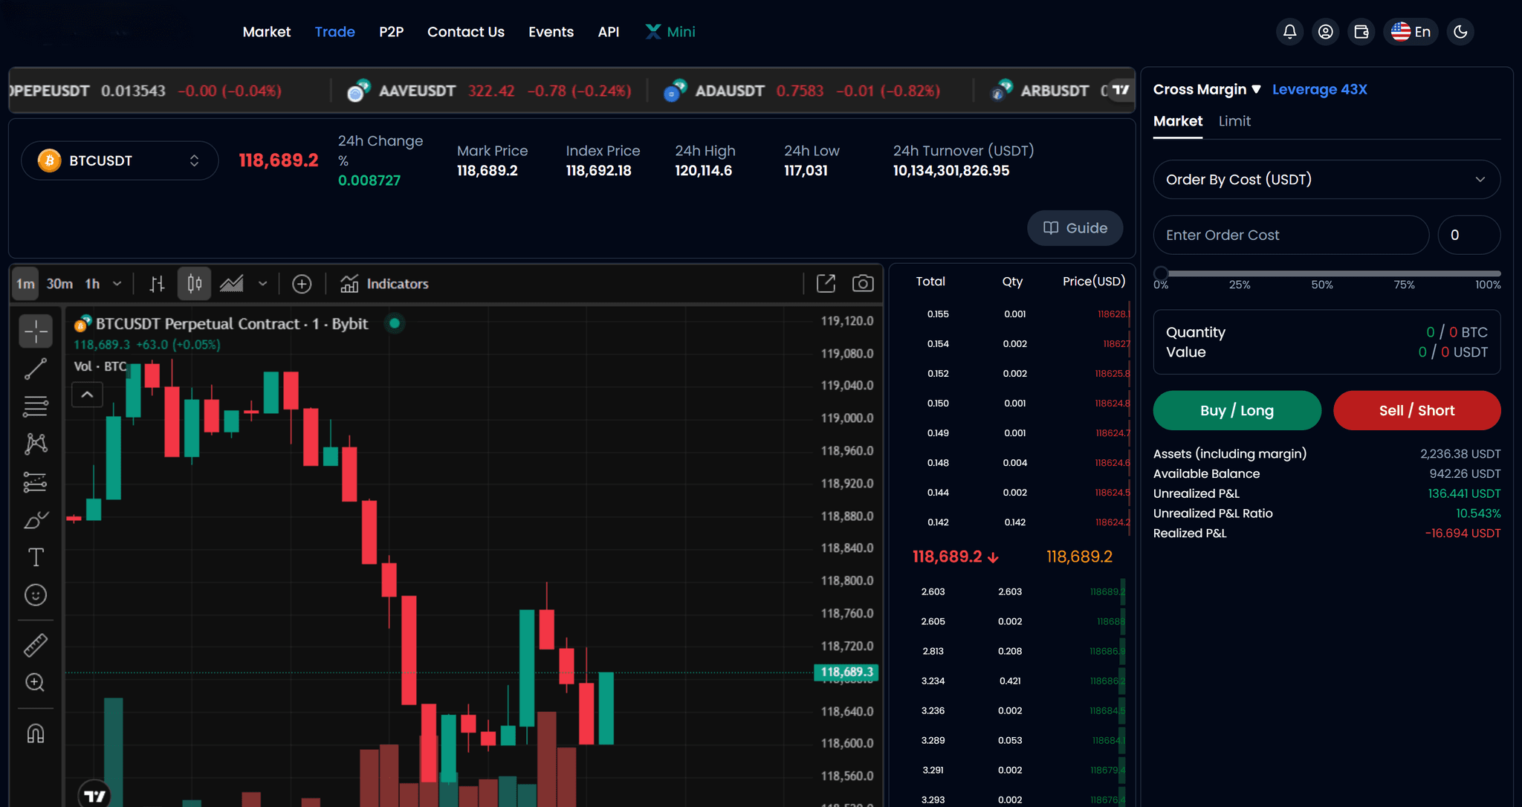
Task: Select the 1m chart interval
Action: tap(25, 284)
